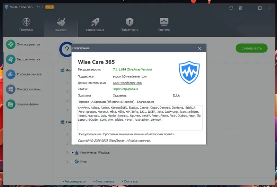Click the version 7.1.1.694 (GiveAway Version) text

[x=132, y=70]
